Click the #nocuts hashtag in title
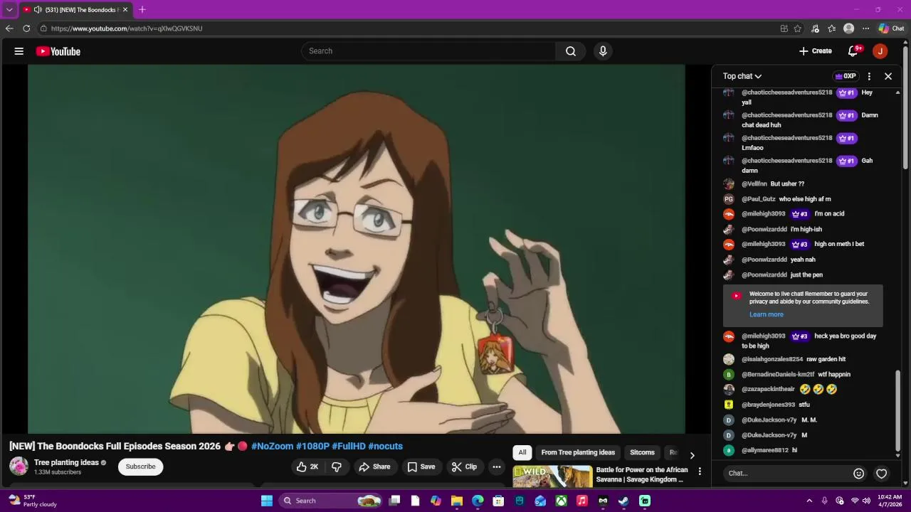This screenshot has width=911, height=512. pos(385,446)
